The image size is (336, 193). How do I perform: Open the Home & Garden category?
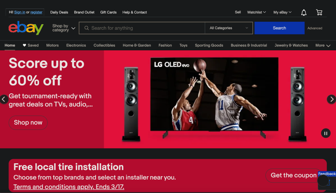(x=137, y=45)
